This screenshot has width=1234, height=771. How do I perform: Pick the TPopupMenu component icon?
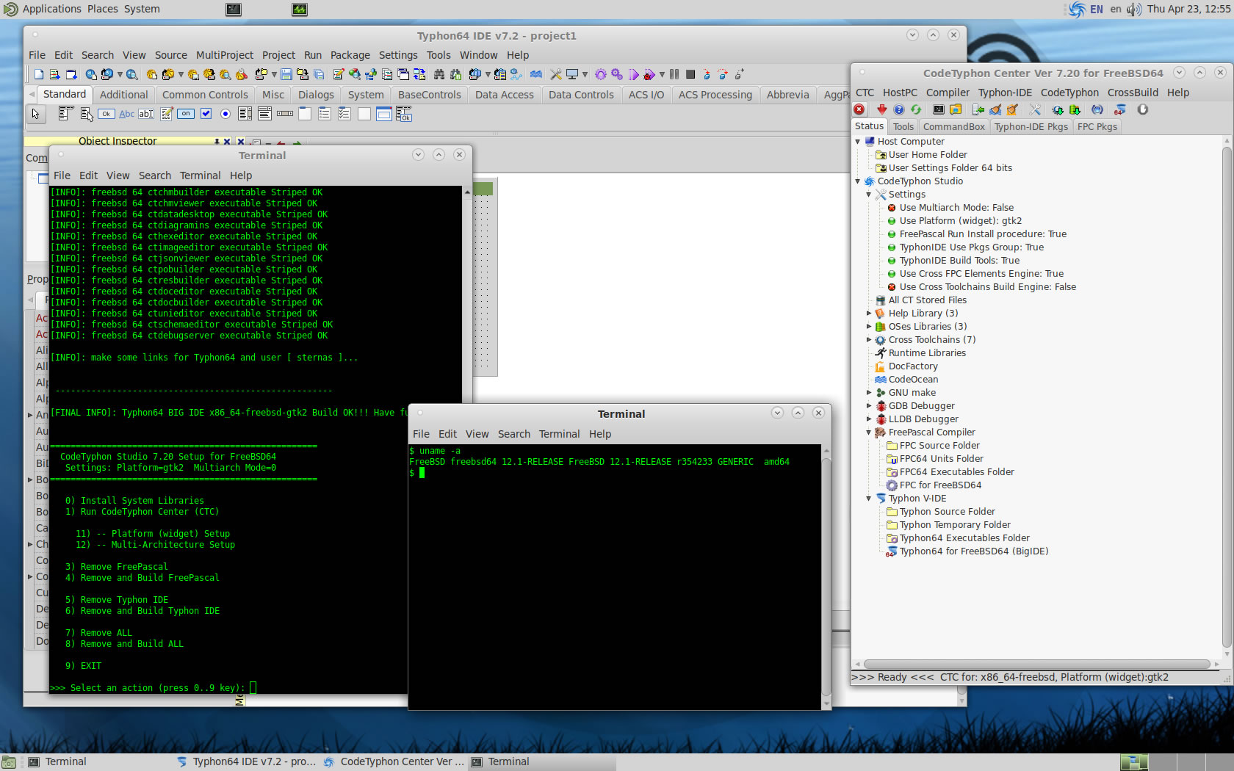coord(86,114)
